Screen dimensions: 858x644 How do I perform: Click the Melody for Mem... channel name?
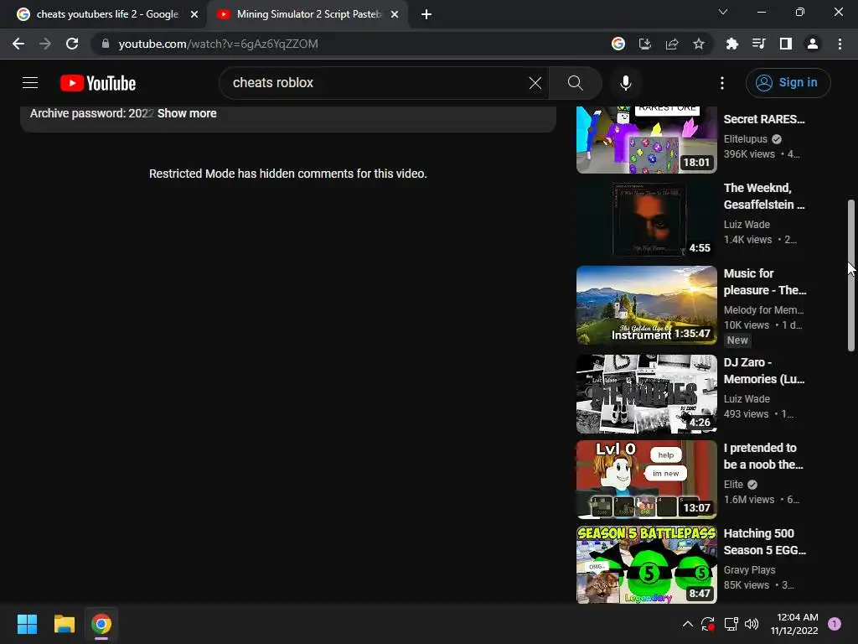[x=763, y=310]
